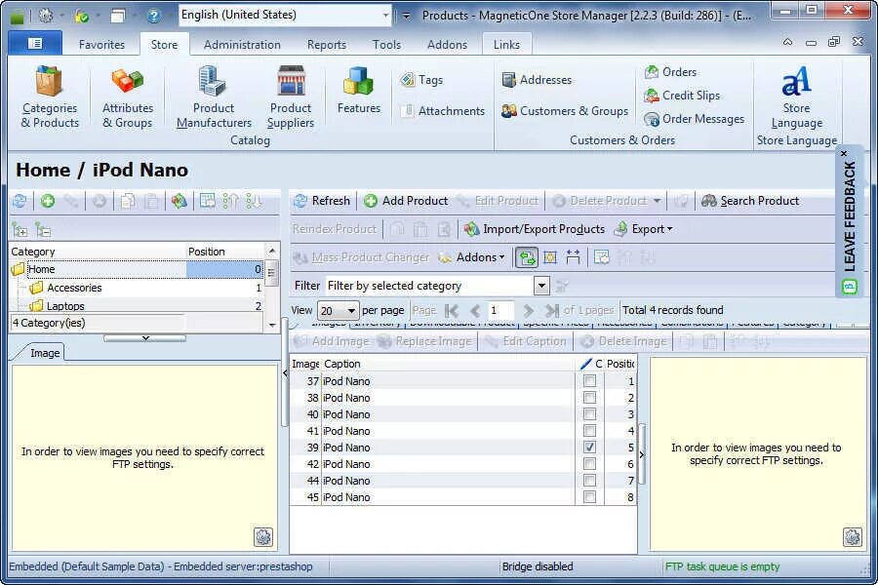Uncheck cover checkbox for image 39
This screenshot has width=878, height=585.
click(x=589, y=448)
